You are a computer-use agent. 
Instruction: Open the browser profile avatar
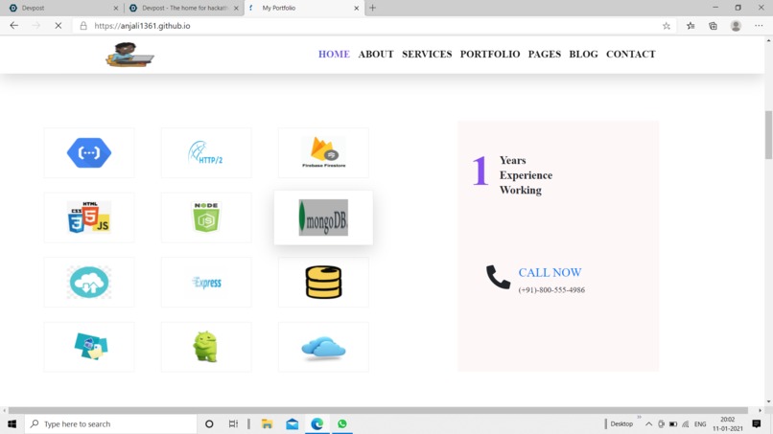[736, 26]
